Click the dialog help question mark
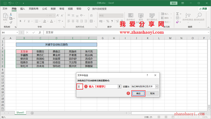Screen dimensions: 211x119 click(x=147, y=75)
